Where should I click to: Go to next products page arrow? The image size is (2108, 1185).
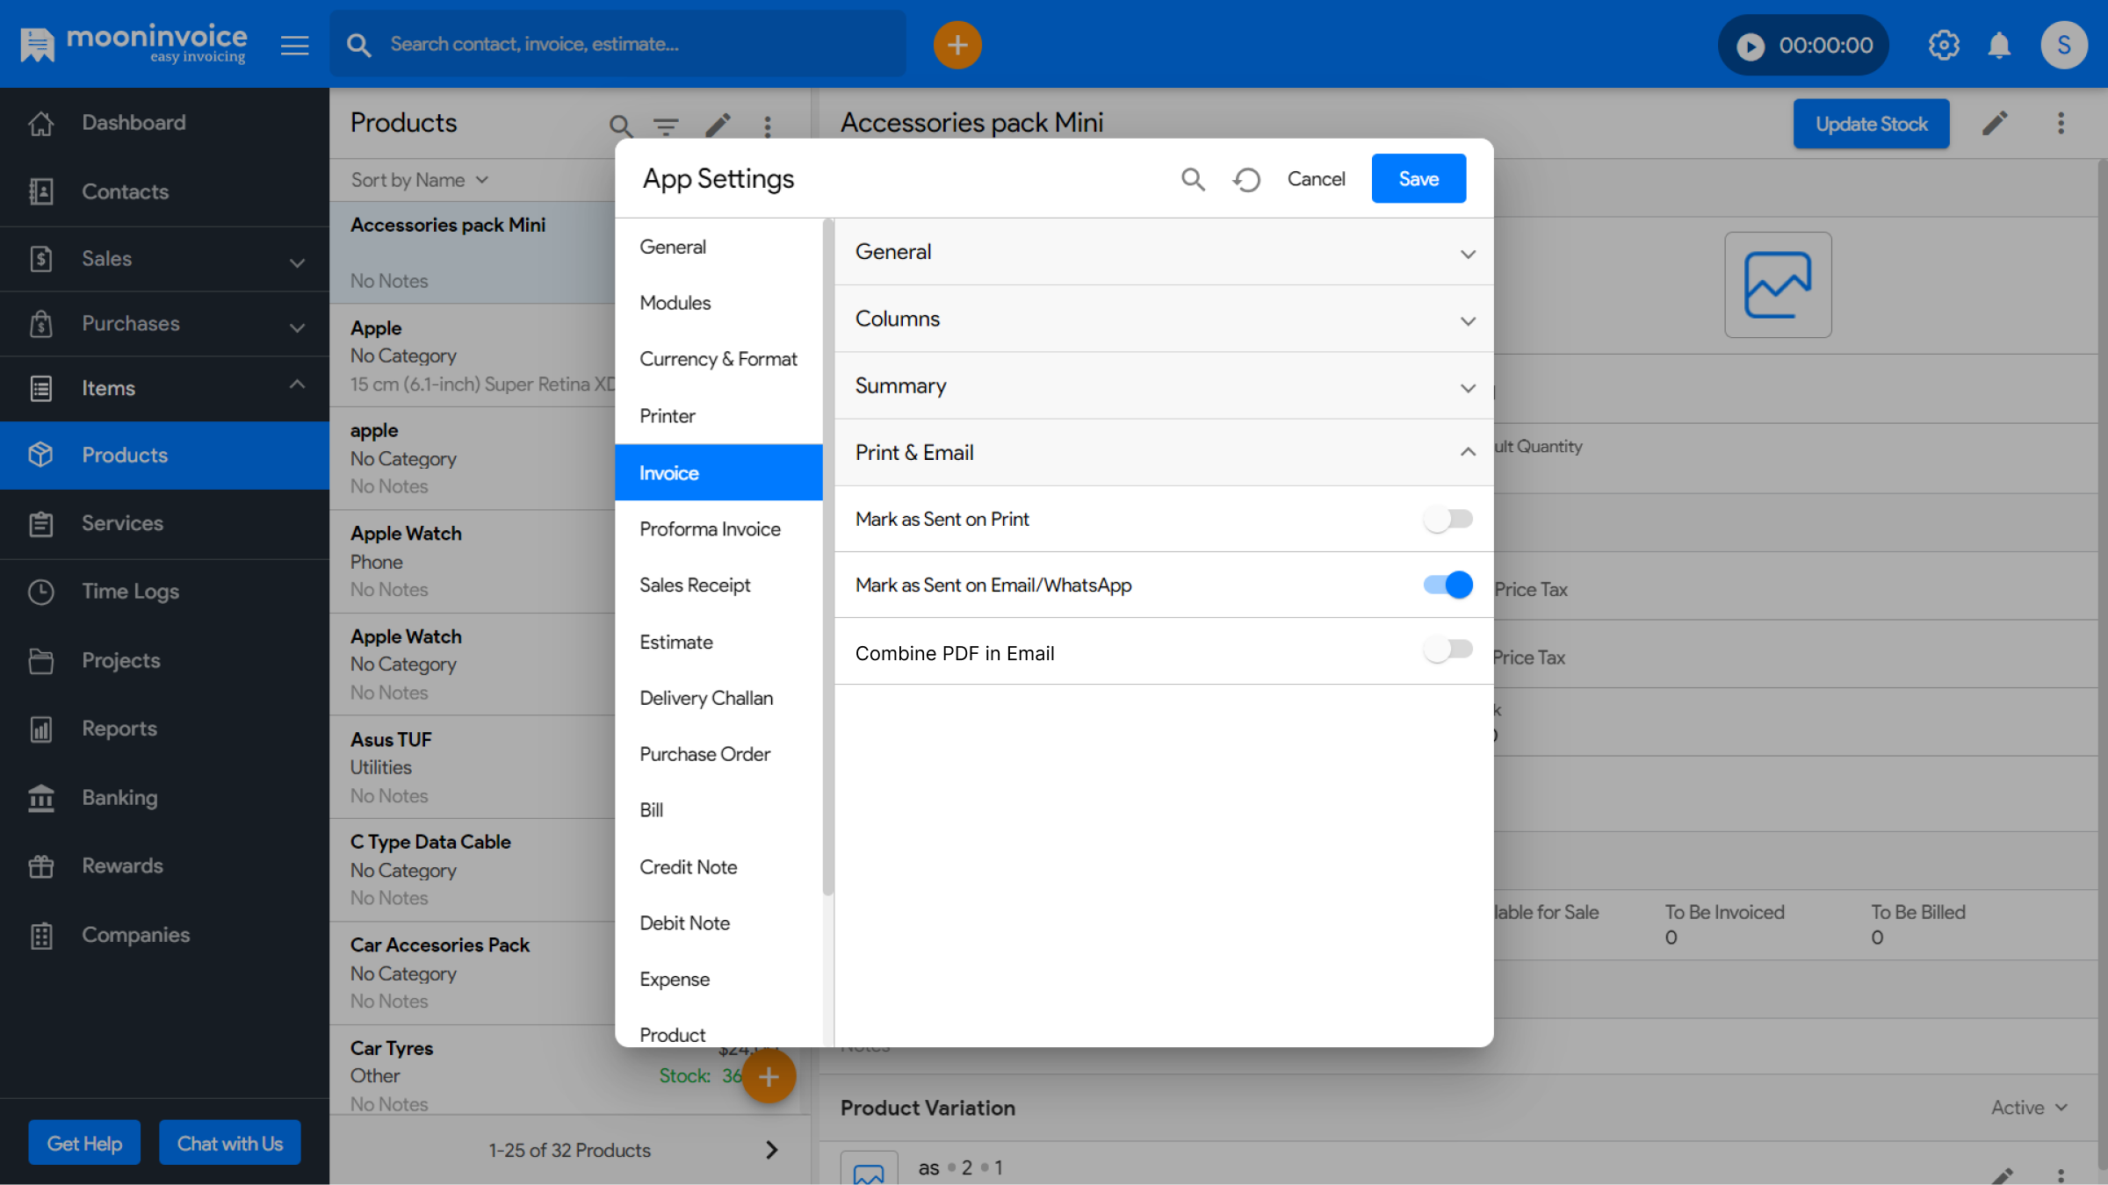click(772, 1150)
